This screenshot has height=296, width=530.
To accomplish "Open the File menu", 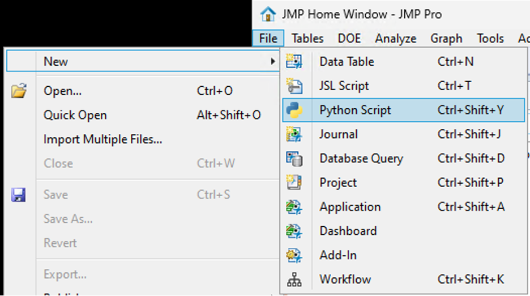I will click(x=268, y=39).
